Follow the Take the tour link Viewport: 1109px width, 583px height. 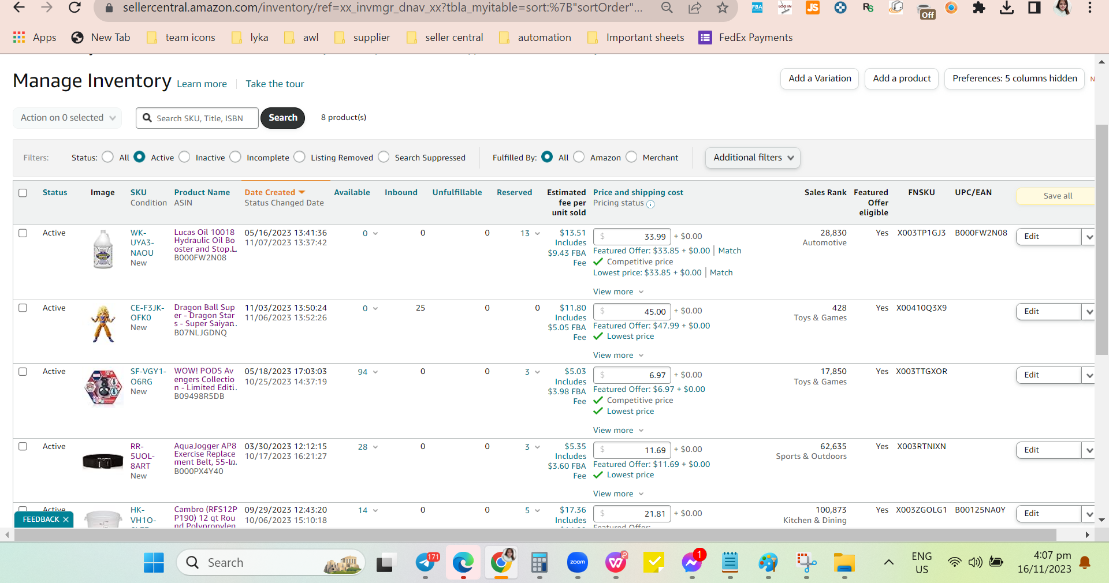[x=275, y=84]
